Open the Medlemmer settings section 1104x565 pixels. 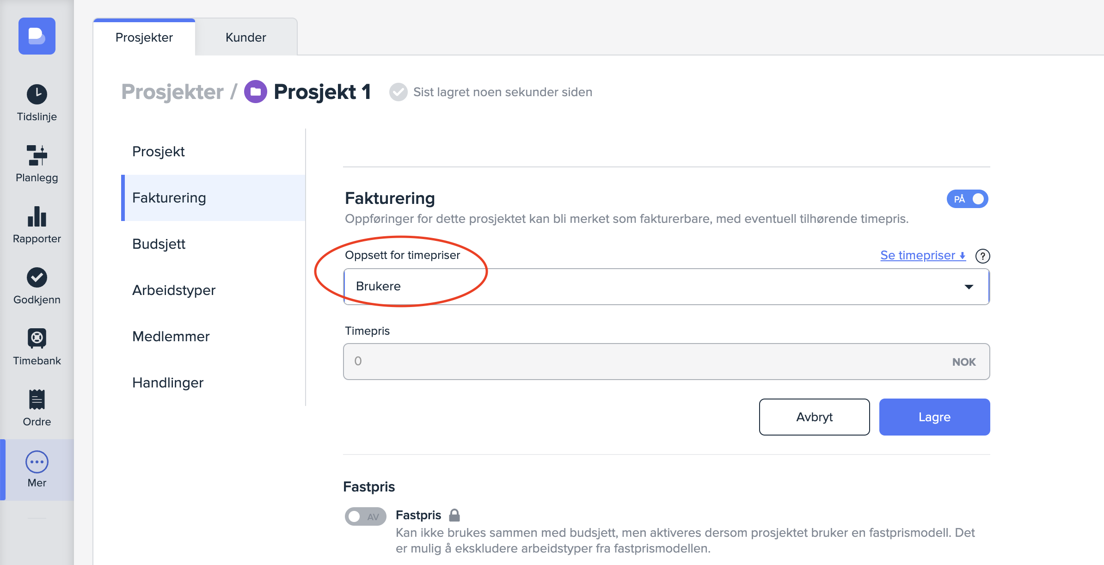(171, 337)
